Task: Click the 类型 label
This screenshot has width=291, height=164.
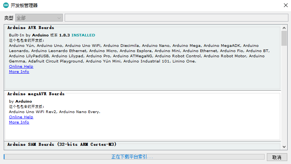Action: click(9, 18)
